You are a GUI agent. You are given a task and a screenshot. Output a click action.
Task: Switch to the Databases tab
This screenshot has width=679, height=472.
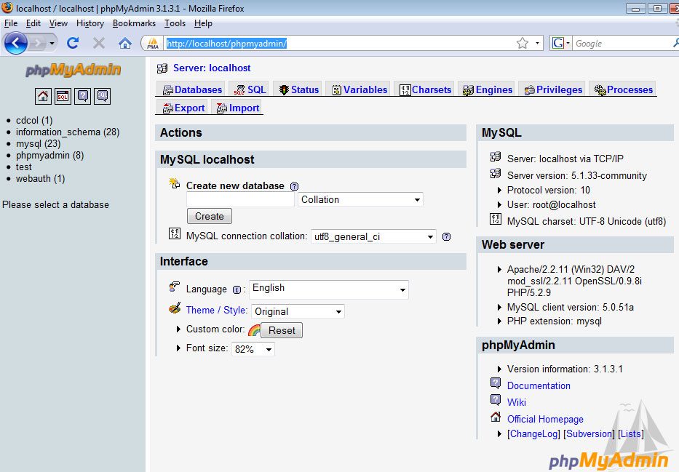point(192,89)
